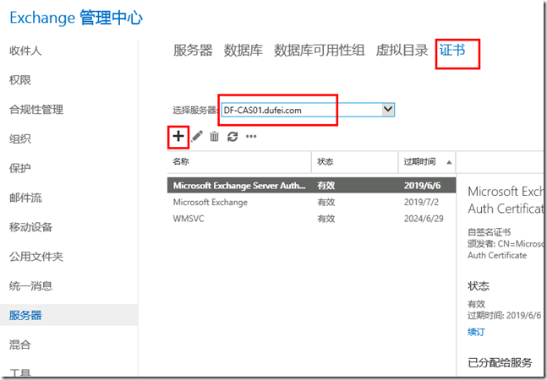Open the 虚拟目录 tab
Image resolution: width=547 pixels, height=380 pixels.
pos(402,50)
